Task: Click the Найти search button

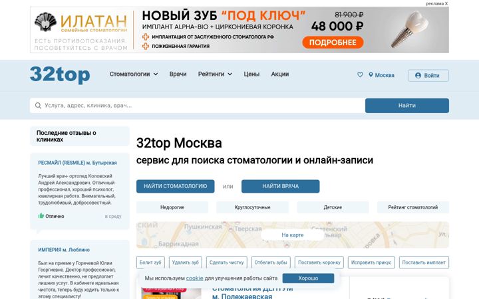Action: tap(407, 106)
